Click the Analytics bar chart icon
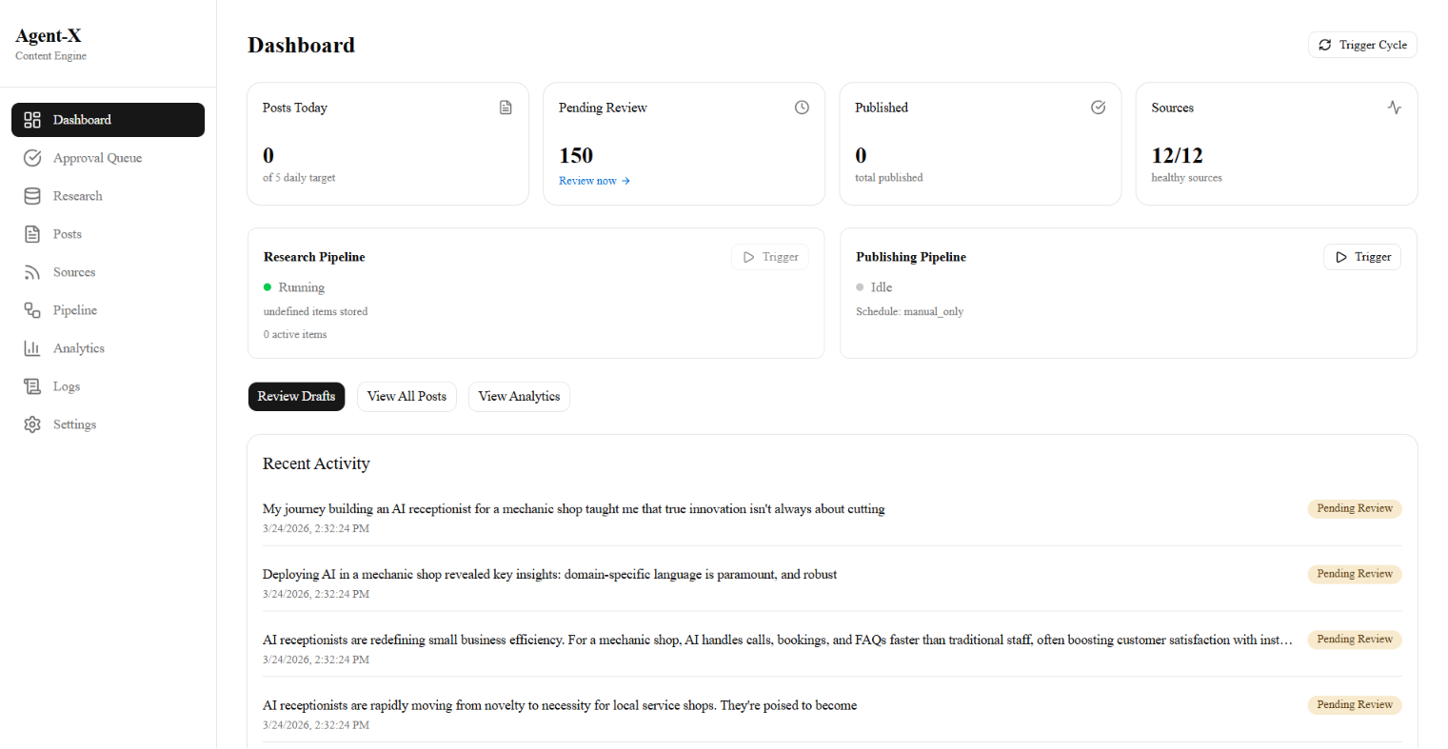Viewport: 1448px width, 749px height. [32, 348]
